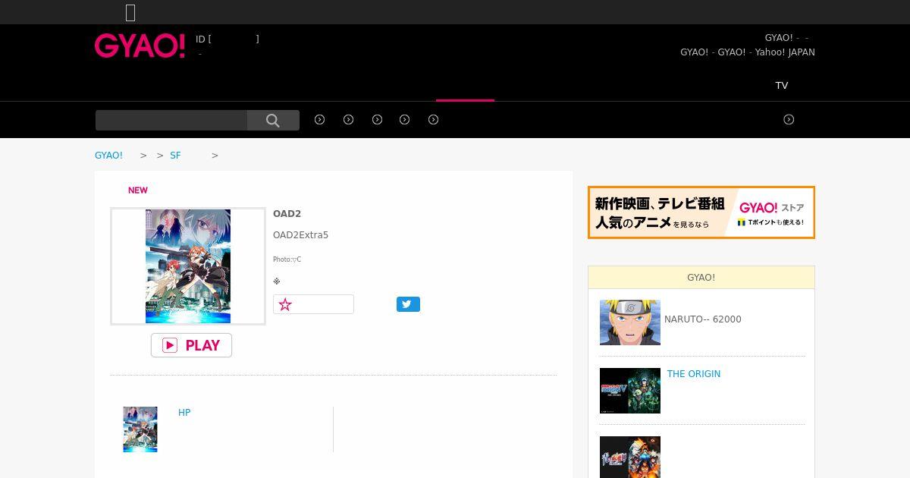Click the GYAO! sidebar panel header

coord(701,278)
